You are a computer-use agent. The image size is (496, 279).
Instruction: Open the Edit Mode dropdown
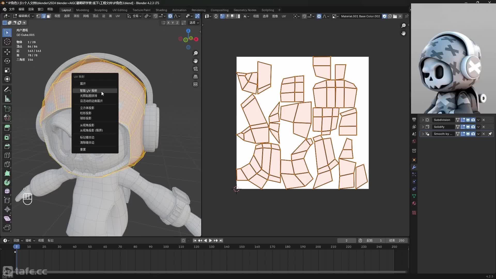[x=24, y=16]
